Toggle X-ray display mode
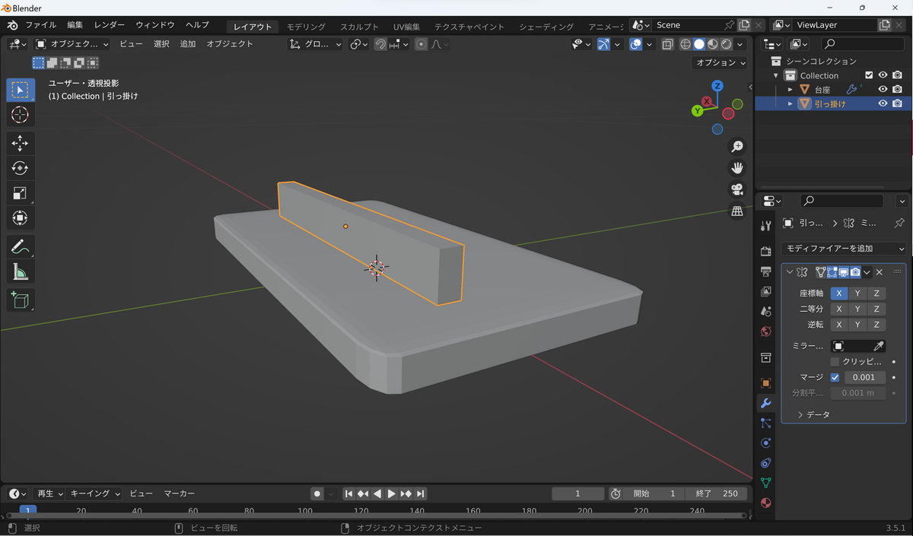This screenshot has width=913, height=536. (667, 44)
